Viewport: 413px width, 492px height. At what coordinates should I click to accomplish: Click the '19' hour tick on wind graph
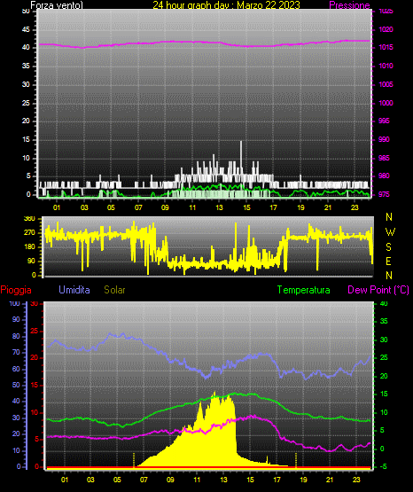coord(300,207)
